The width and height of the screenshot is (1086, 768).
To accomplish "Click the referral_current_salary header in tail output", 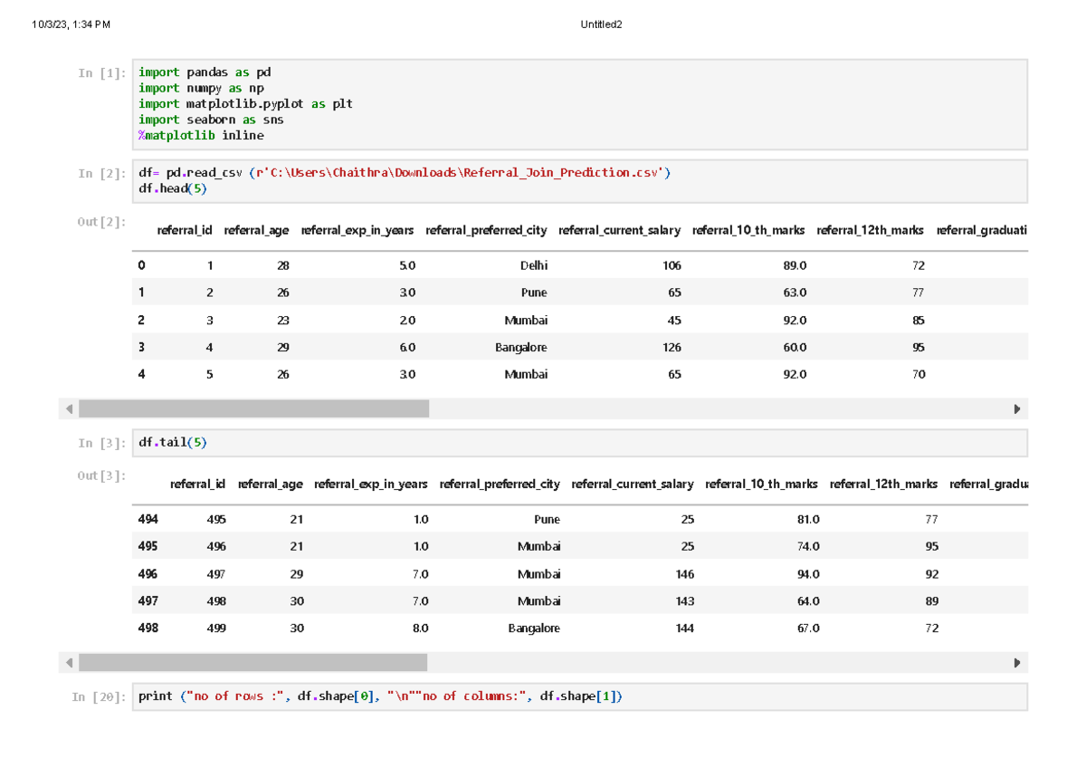I will tap(632, 484).
